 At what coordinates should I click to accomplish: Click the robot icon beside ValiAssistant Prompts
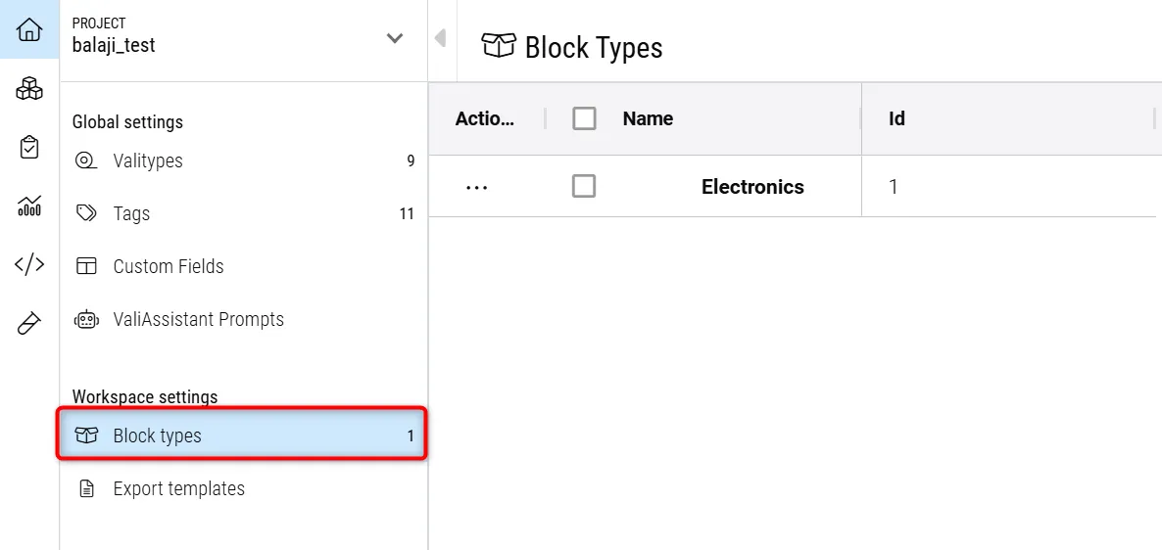[87, 320]
